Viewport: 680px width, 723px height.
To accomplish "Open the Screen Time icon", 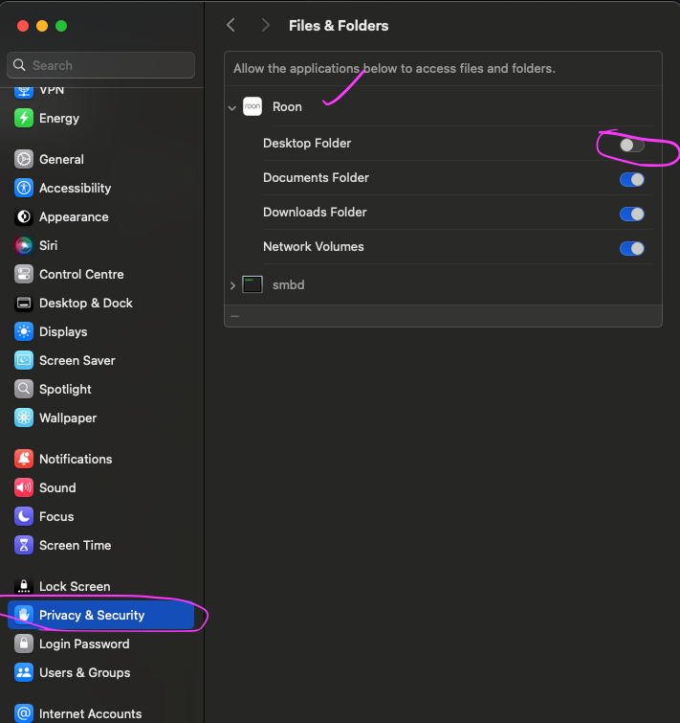I will [24, 546].
